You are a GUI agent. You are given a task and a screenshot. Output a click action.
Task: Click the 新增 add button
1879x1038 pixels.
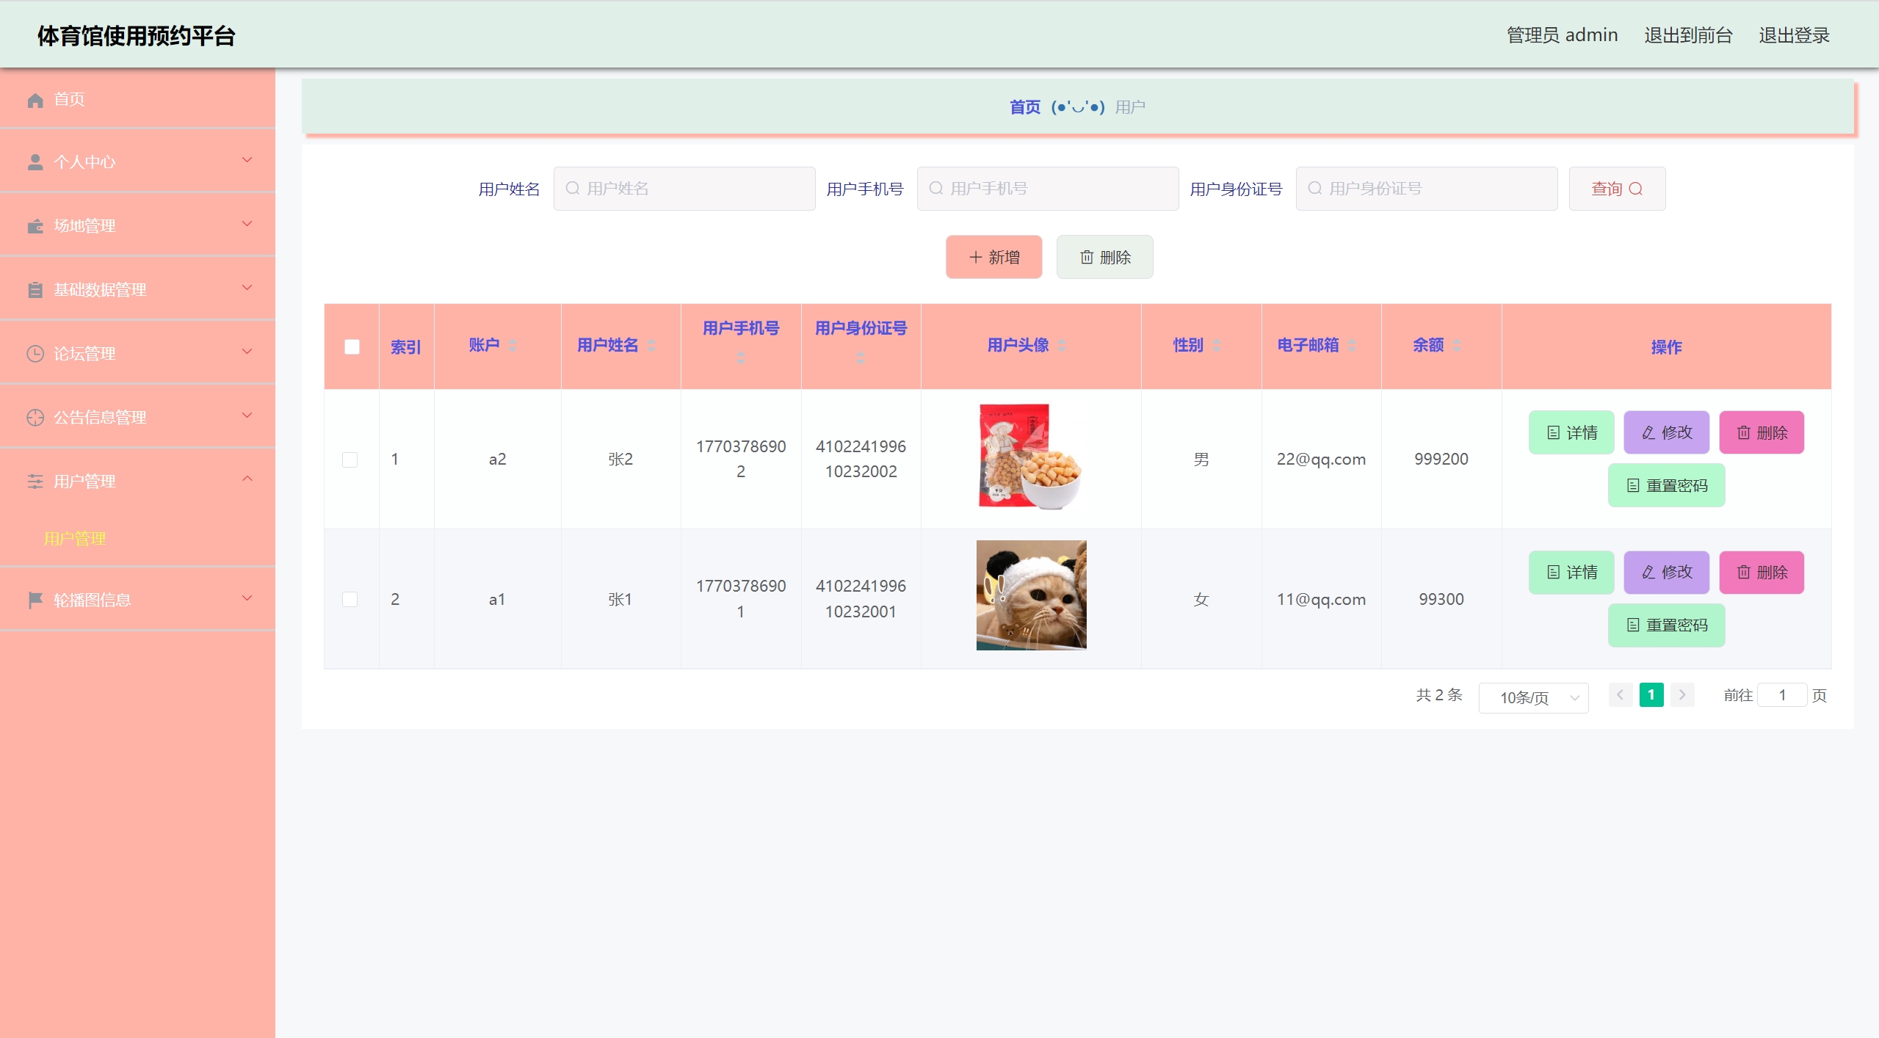(x=993, y=257)
